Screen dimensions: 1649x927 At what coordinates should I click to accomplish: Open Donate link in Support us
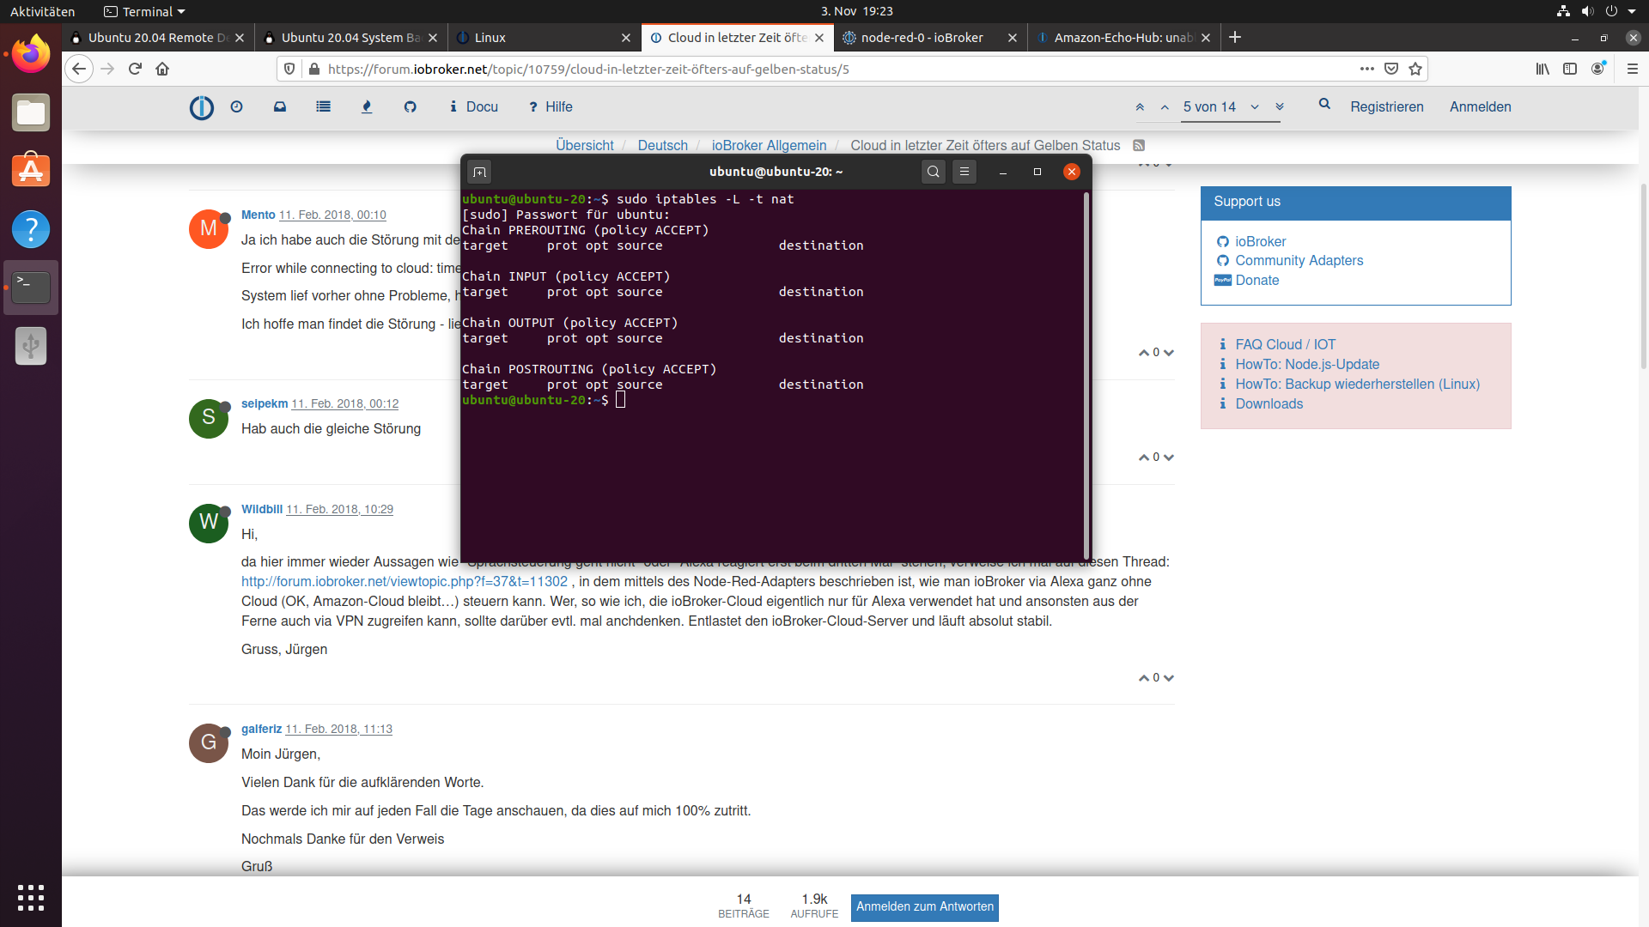(1257, 281)
